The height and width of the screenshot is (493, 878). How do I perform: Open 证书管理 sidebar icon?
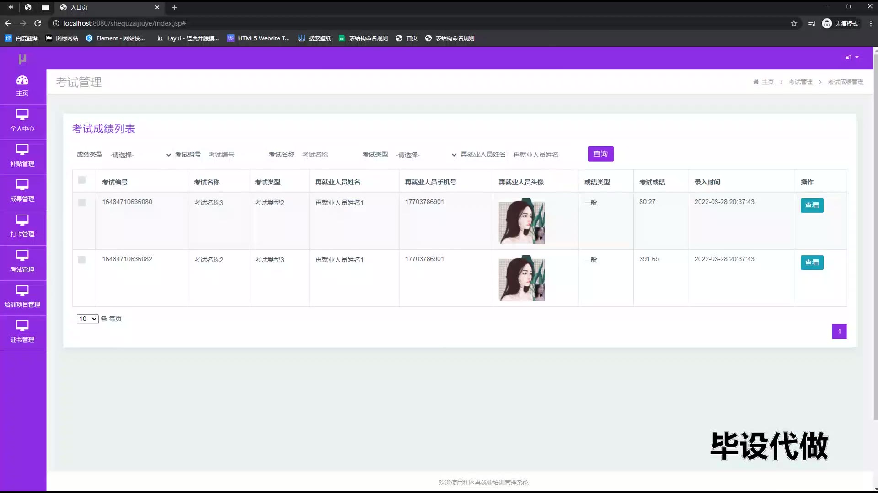[22, 331]
